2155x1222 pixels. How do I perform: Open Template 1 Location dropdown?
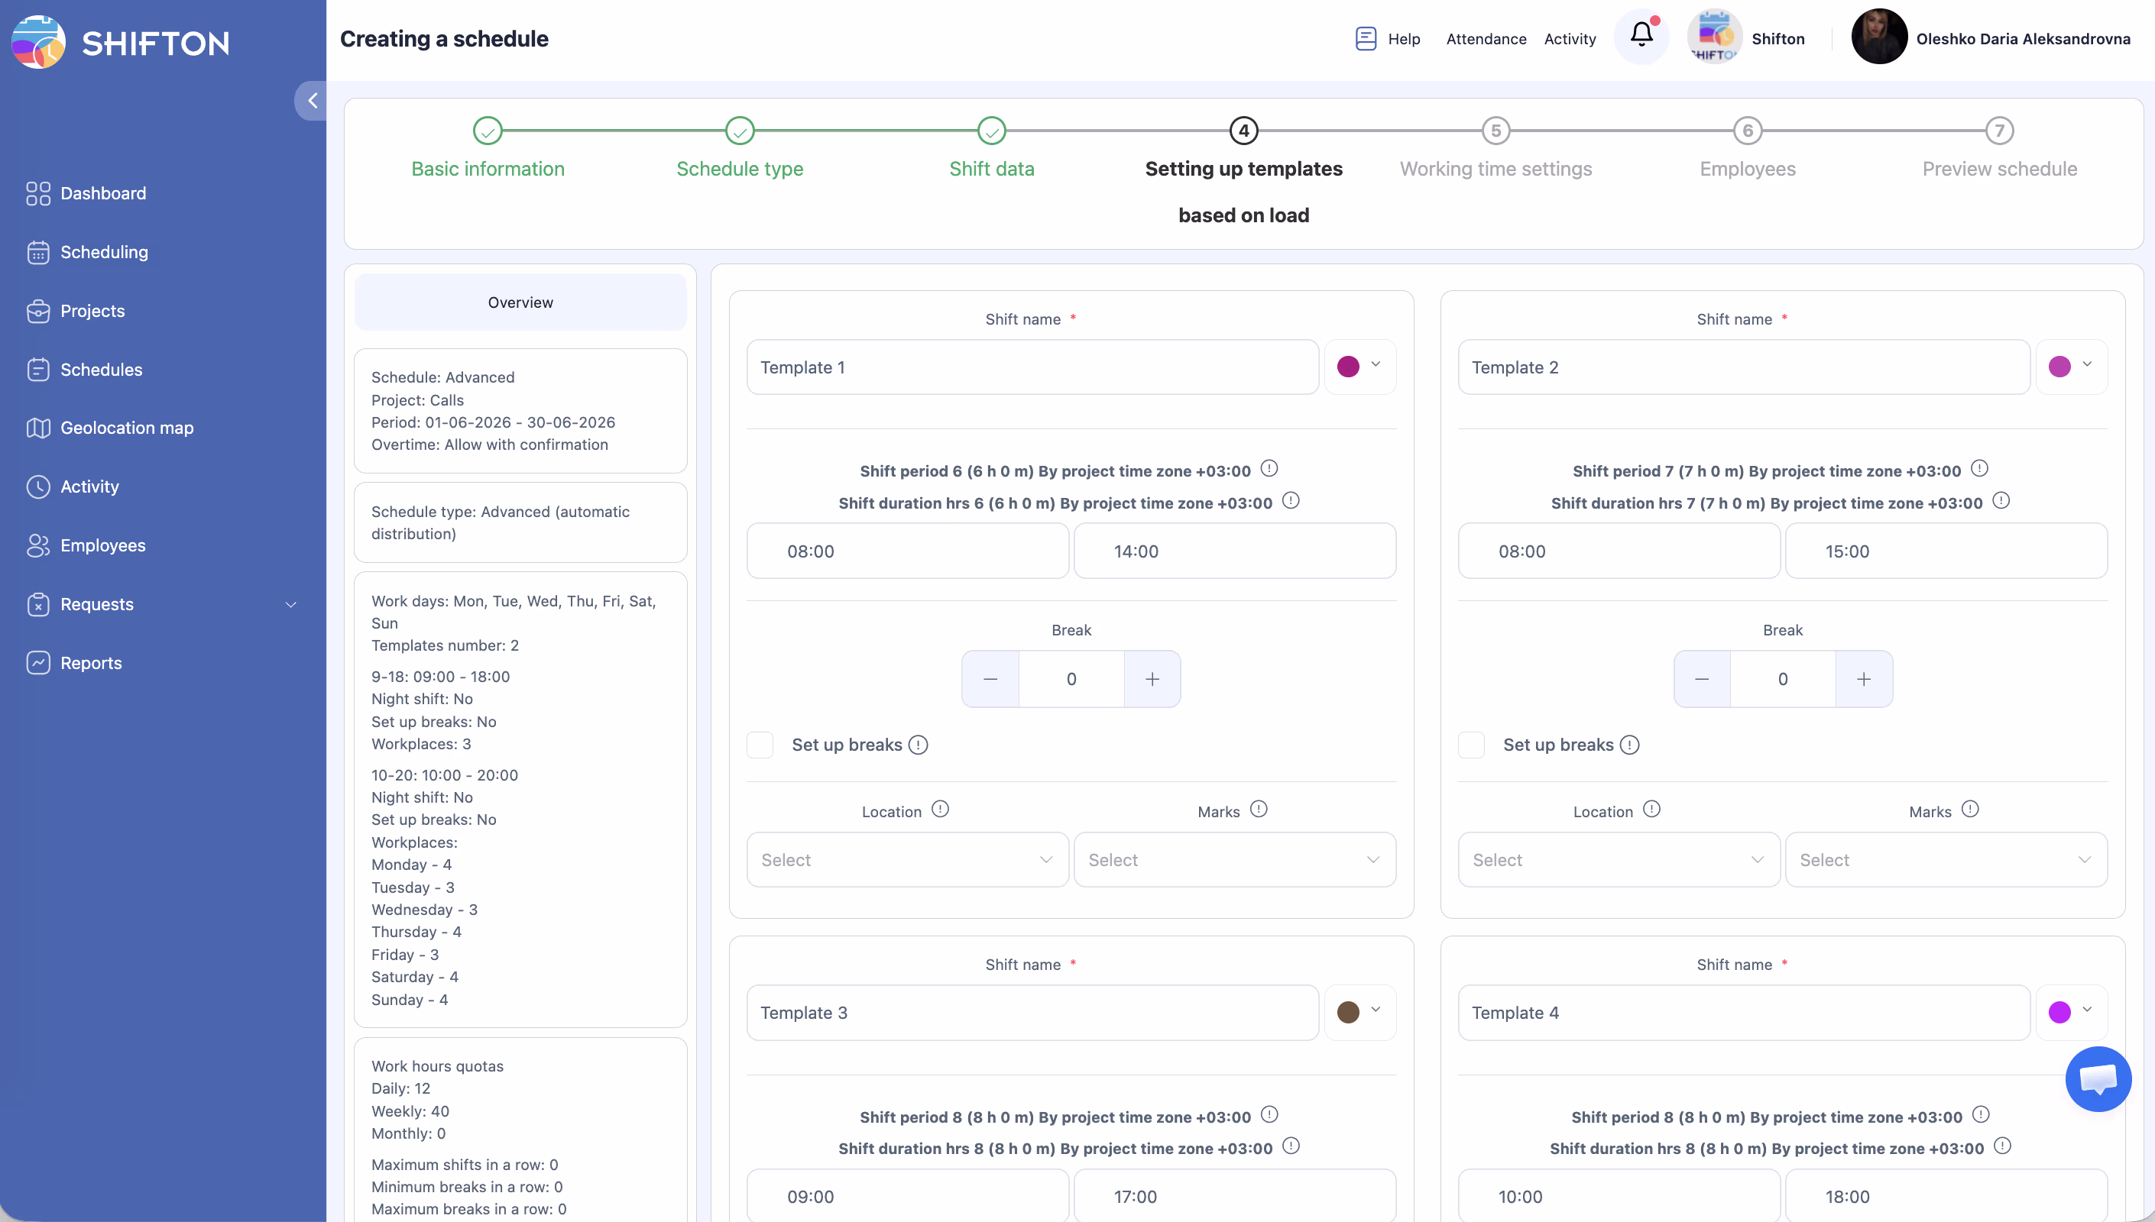pos(906,859)
